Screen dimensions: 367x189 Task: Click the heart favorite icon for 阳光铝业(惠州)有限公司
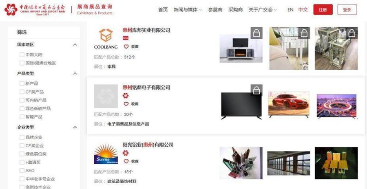tap(126, 161)
